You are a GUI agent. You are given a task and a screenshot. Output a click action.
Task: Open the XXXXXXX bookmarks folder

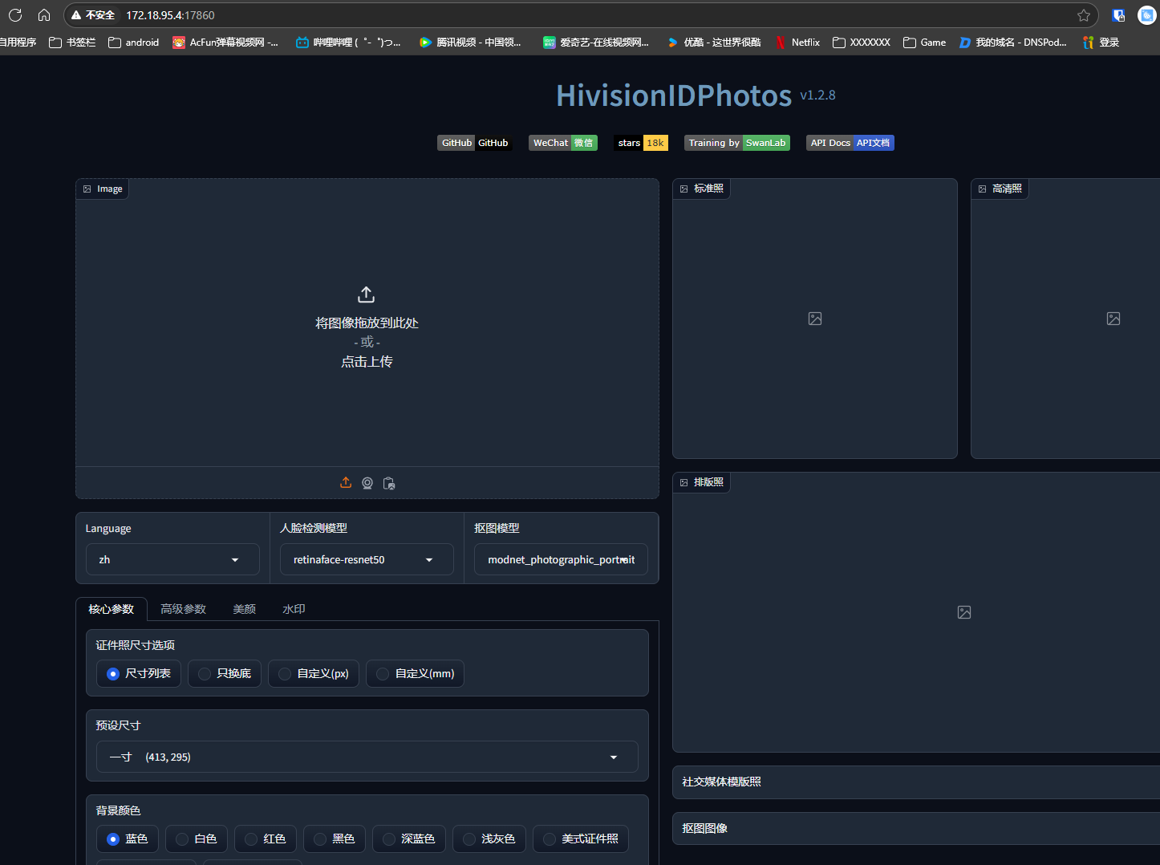coord(862,43)
